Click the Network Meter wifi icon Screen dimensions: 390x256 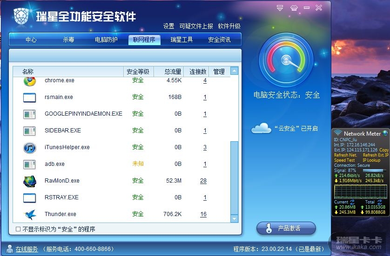point(338,132)
